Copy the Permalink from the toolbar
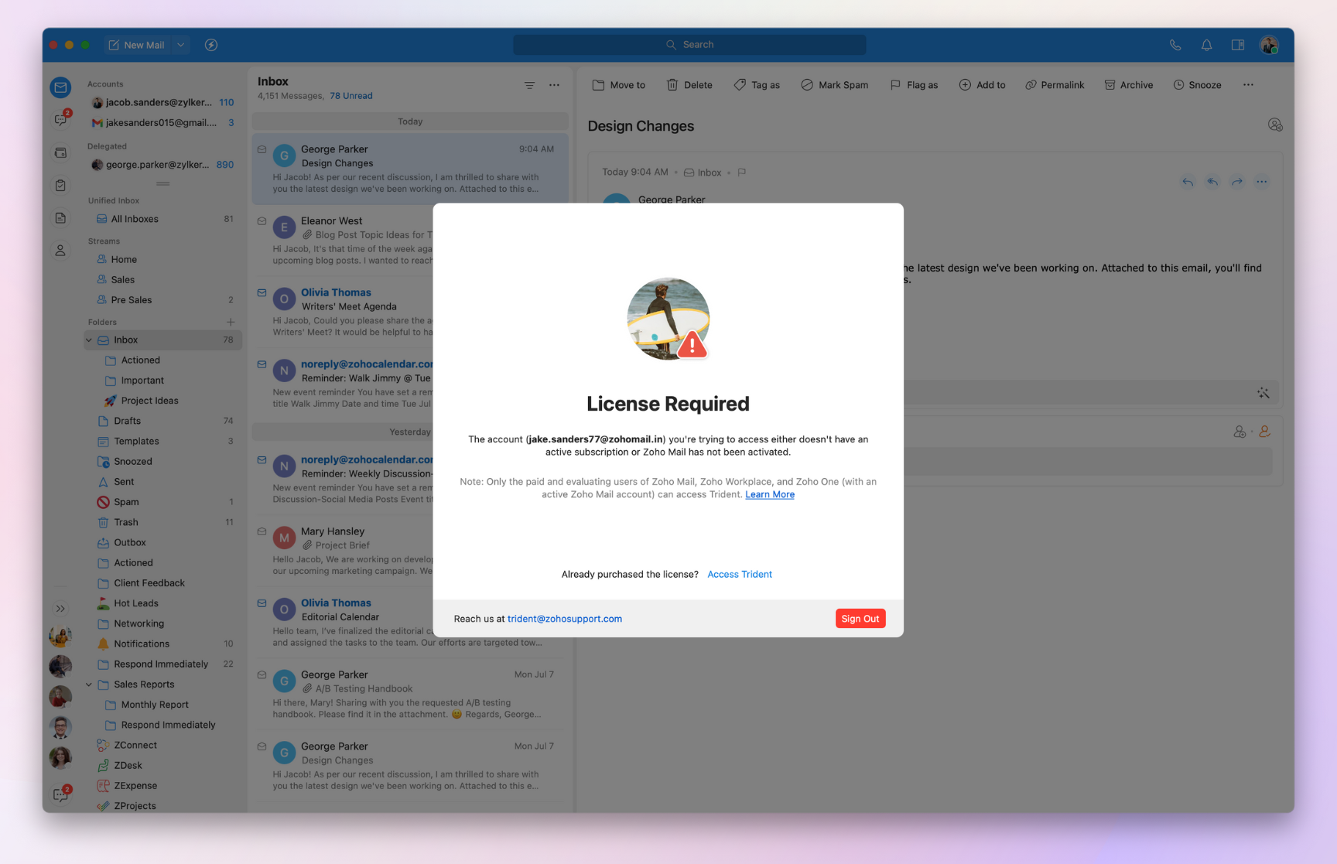 click(x=1055, y=85)
